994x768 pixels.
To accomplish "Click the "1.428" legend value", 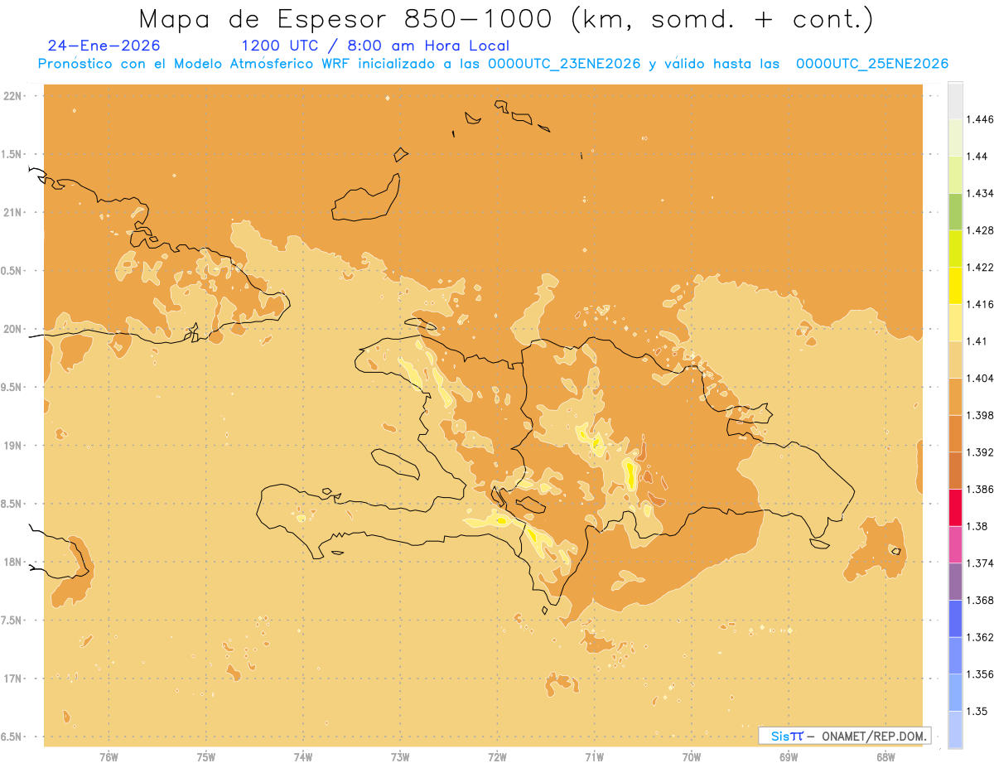I will coord(980,230).
